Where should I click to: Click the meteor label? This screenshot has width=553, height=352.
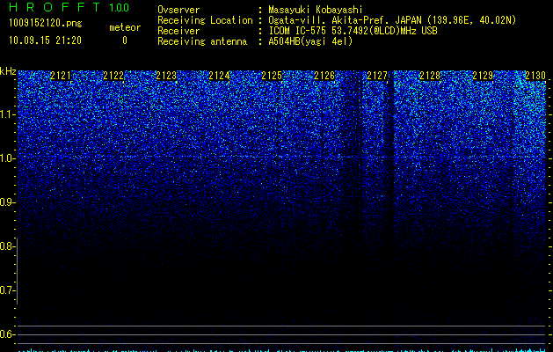pyautogui.click(x=125, y=27)
